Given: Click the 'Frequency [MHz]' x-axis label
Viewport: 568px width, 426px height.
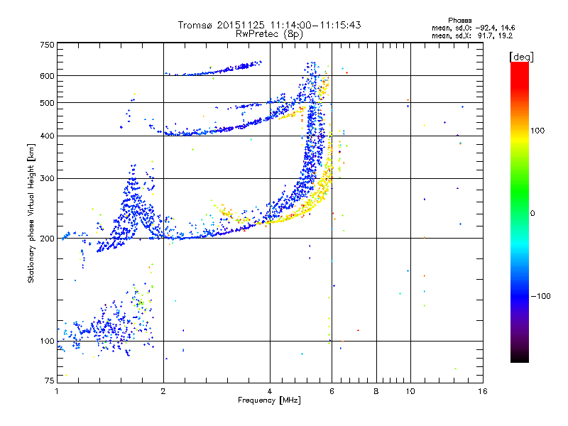Looking at the screenshot, I should 269,400.
